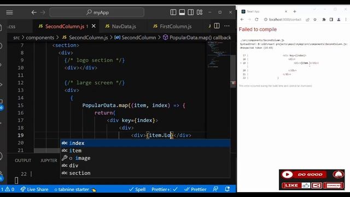Click the Prettier+ status bar item
The height and width of the screenshot is (197, 350).
(x=165, y=189)
